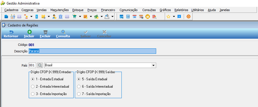This screenshot has height=107, width=258.
Task: Expand the País Brasil combo box arrow
Action: click(x=153, y=65)
